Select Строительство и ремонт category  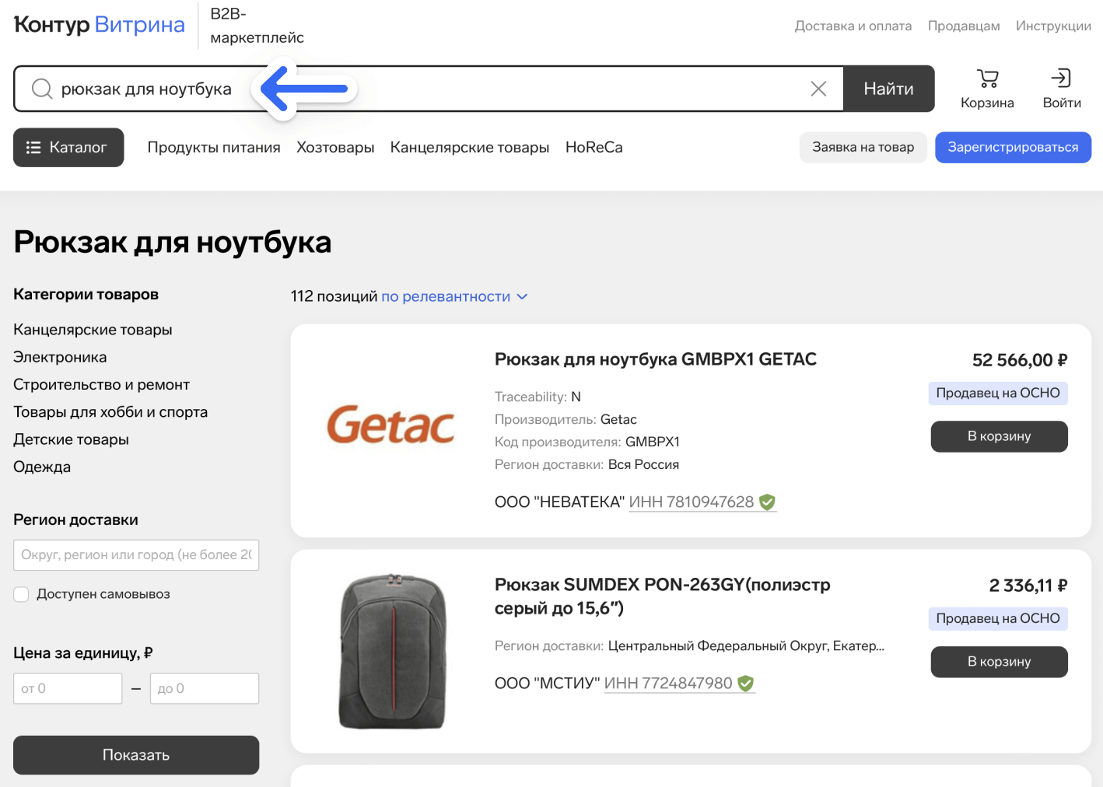point(101,385)
